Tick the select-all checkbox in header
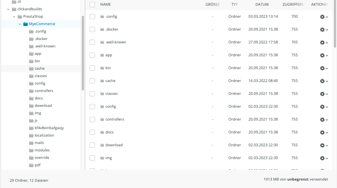The height and width of the screenshot is (188, 337). click(92, 5)
